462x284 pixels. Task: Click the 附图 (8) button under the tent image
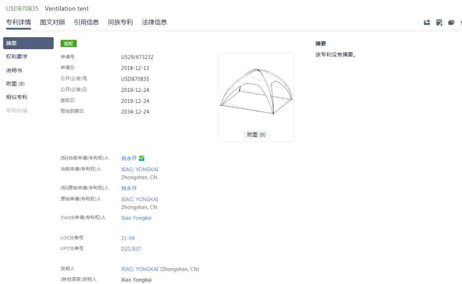[256, 135]
